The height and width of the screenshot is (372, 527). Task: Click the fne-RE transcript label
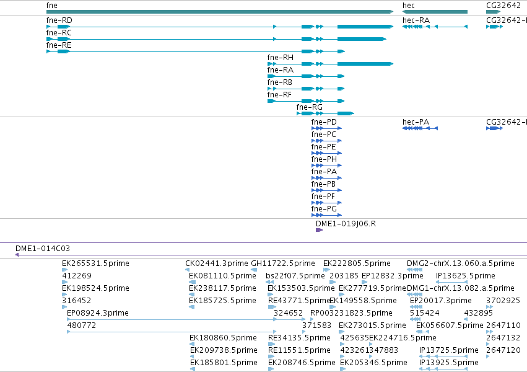pos(59,45)
